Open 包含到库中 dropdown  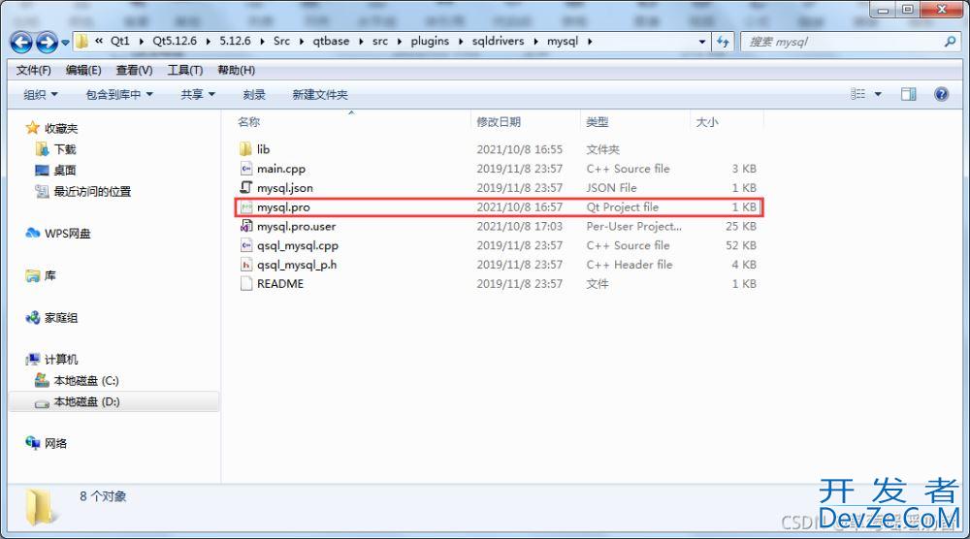point(119,95)
